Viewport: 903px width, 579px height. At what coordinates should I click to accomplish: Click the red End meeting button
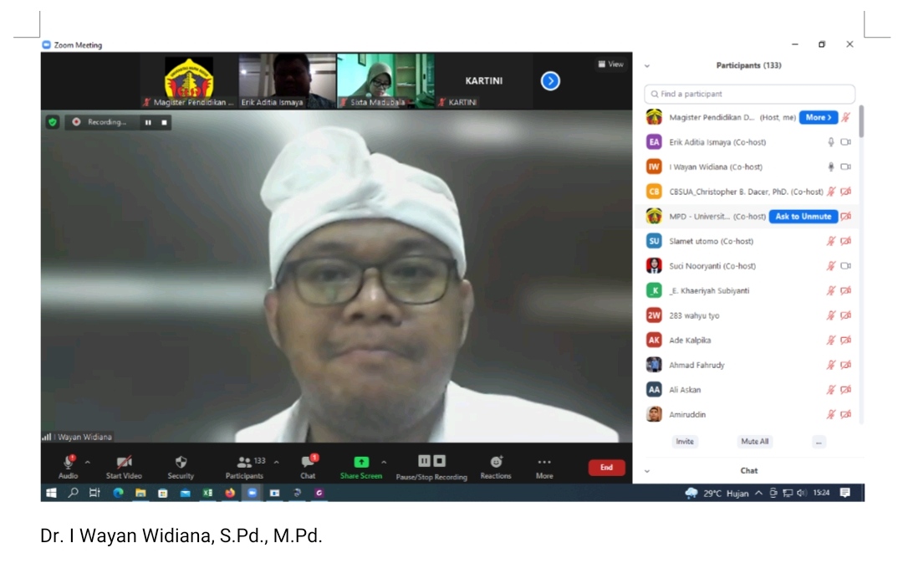pyautogui.click(x=606, y=468)
